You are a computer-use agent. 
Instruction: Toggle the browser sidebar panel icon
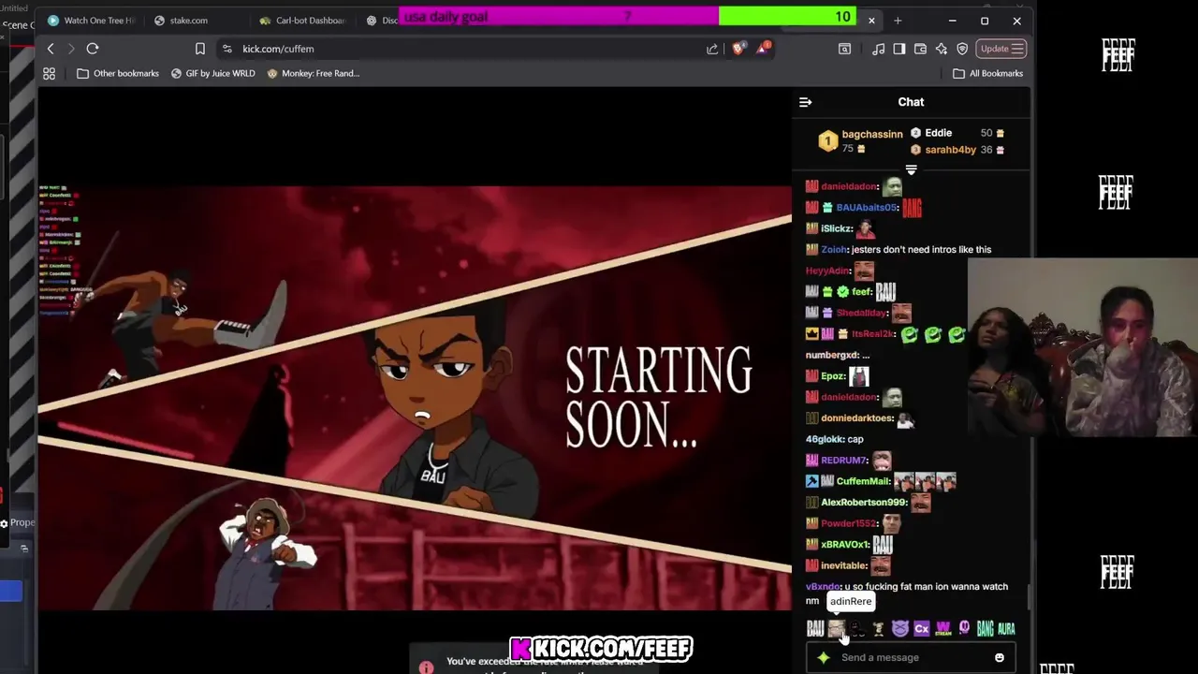[899, 49]
